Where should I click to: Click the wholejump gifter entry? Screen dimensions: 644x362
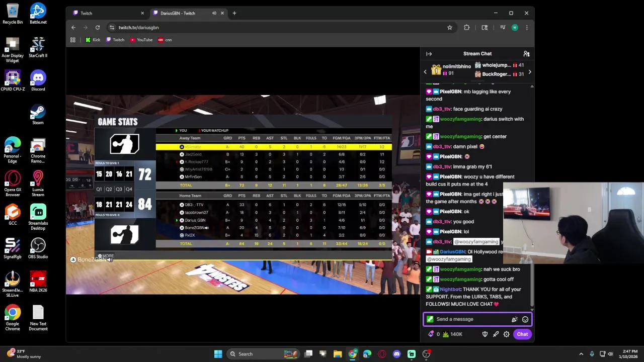(499, 65)
